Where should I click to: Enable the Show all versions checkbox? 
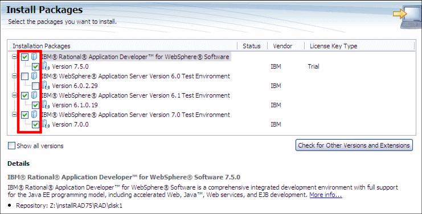(11, 146)
